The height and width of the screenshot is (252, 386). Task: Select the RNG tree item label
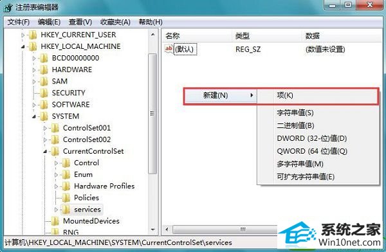71,232
